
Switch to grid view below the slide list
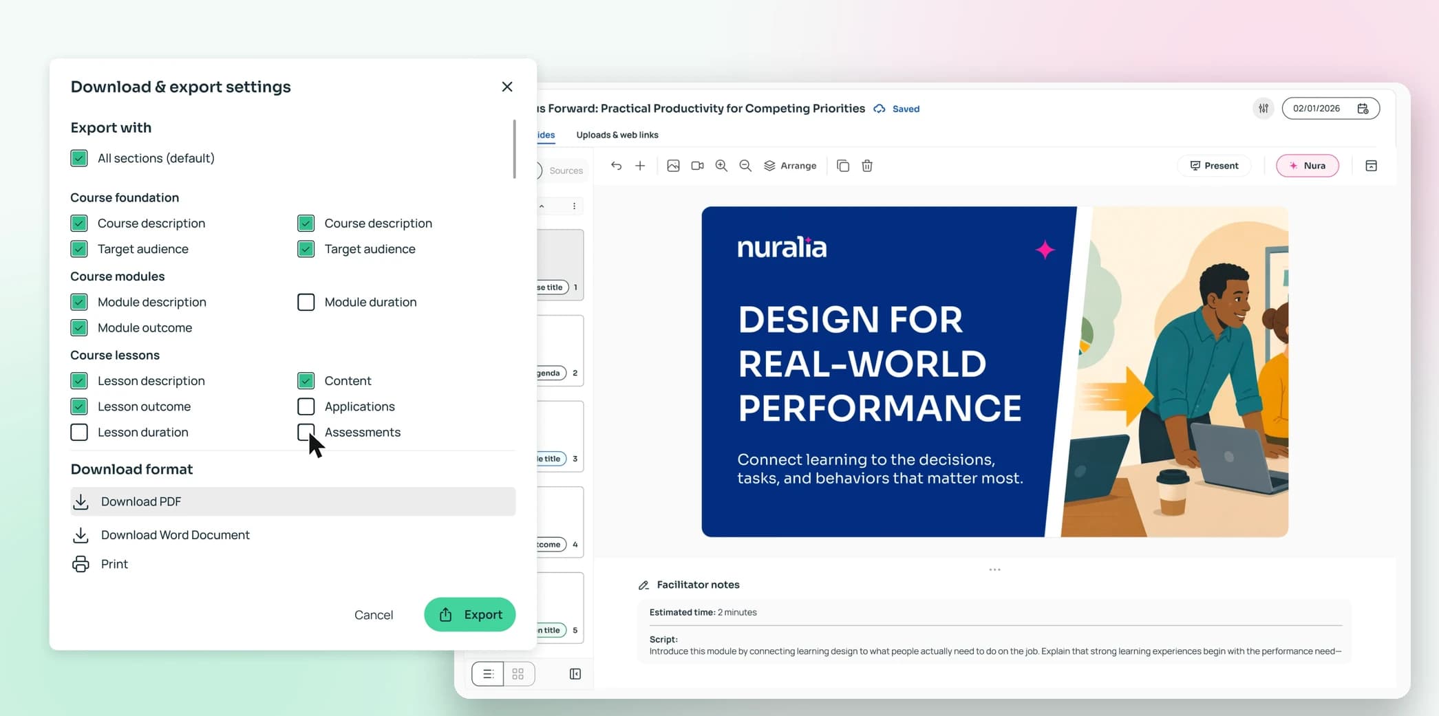(518, 674)
